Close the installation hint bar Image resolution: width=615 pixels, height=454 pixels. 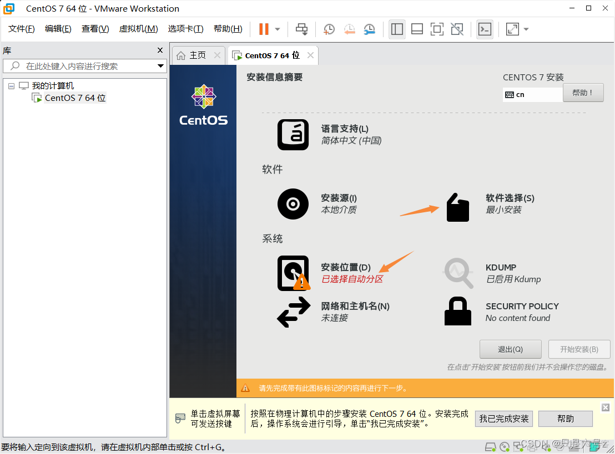[606, 407]
